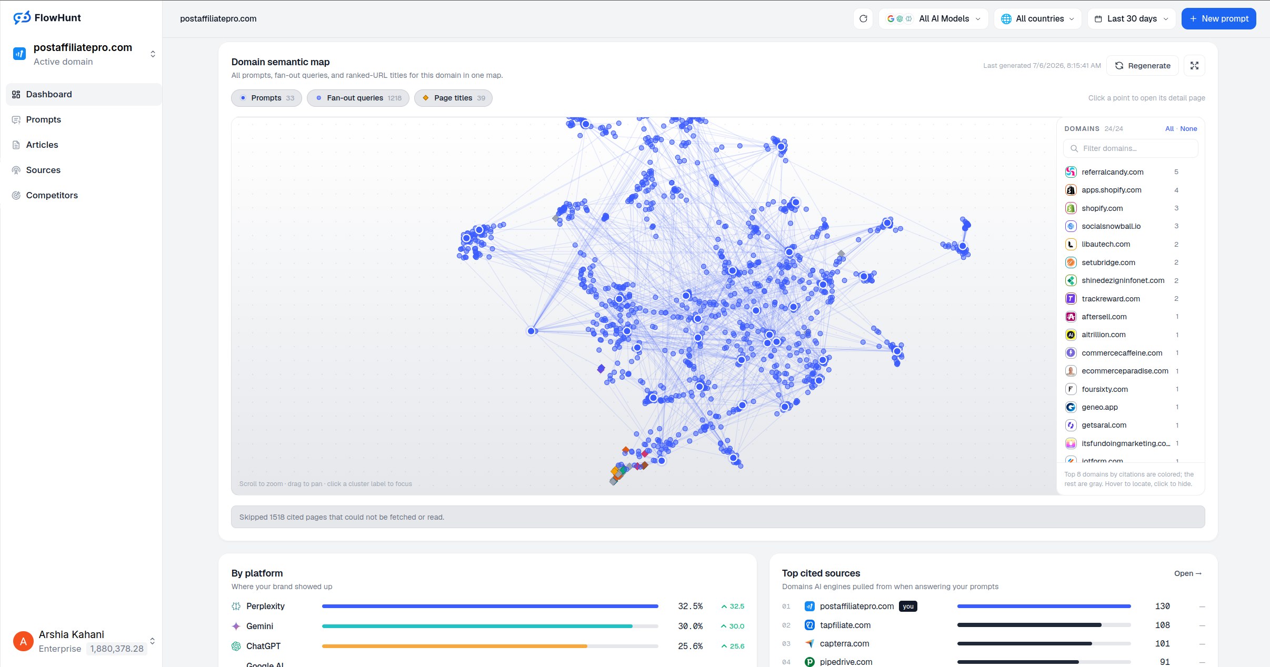The width and height of the screenshot is (1270, 667).
Task: Go to the Dashboard page
Action: [x=84, y=94]
